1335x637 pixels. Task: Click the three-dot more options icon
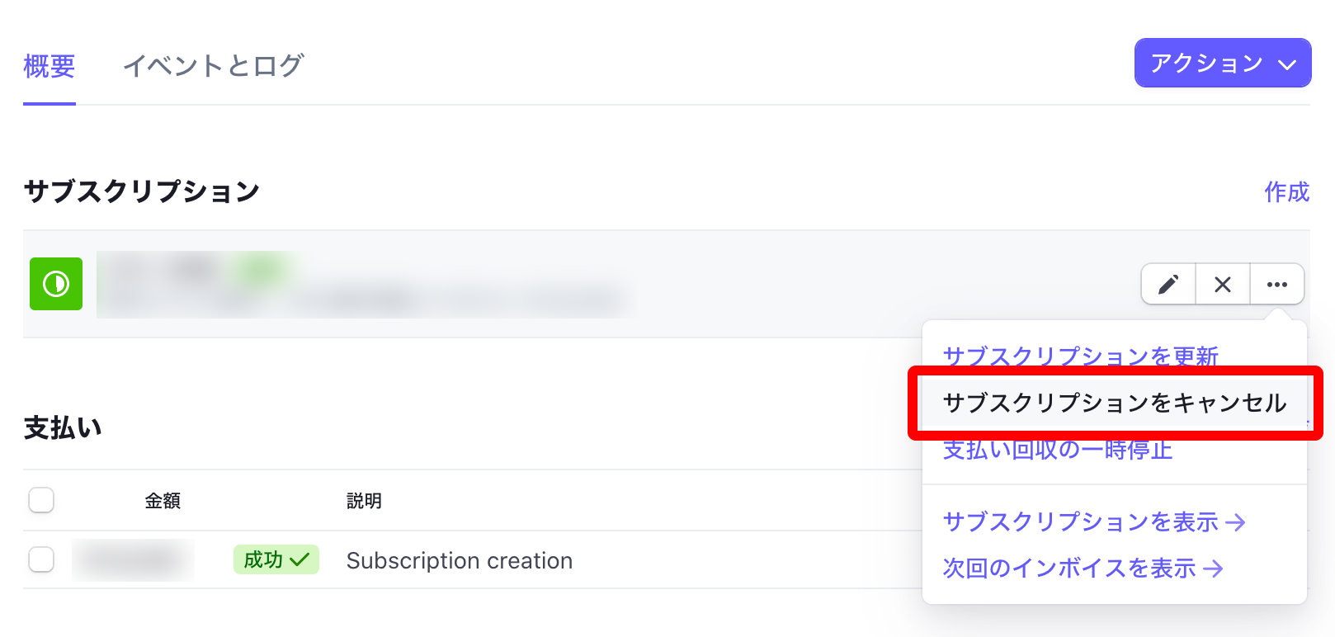coord(1277,285)
